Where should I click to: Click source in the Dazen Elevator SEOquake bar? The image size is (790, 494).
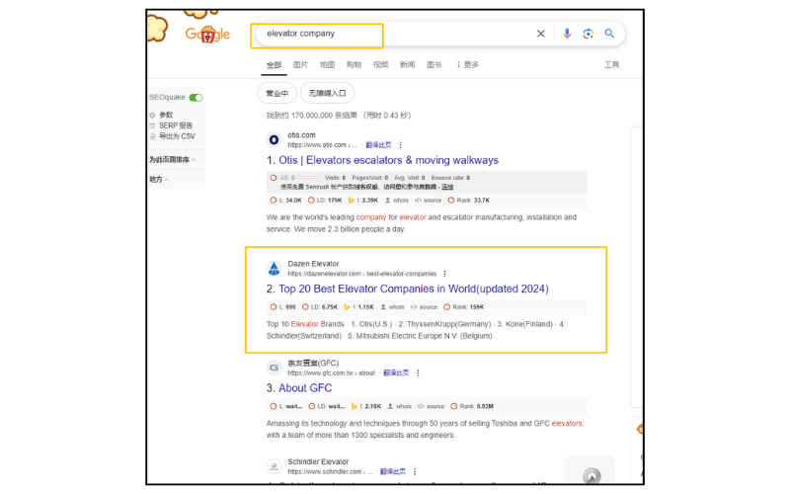coord(425,307)
